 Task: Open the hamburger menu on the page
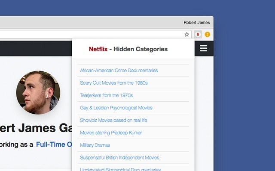(x=203, y=48)
